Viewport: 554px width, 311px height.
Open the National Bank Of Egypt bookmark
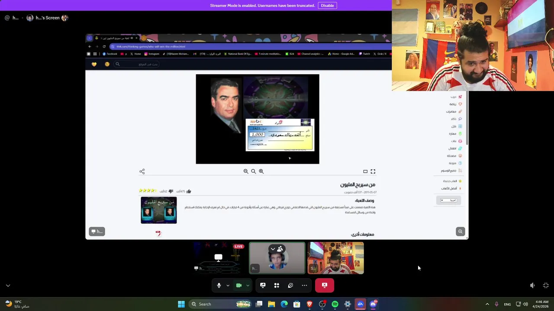coord(237,54)
